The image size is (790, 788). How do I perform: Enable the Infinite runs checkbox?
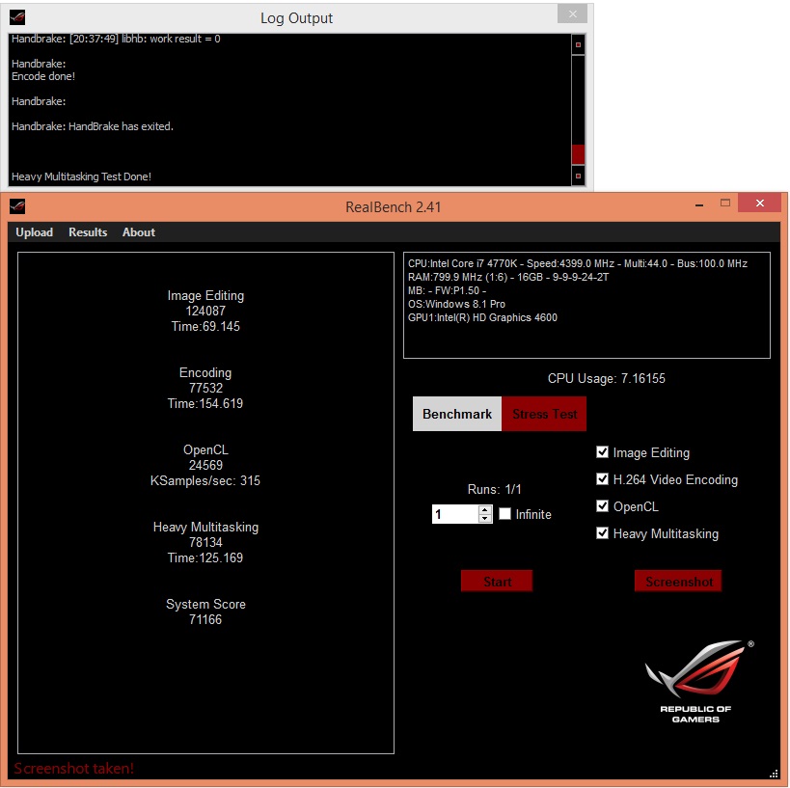point(504,514)
